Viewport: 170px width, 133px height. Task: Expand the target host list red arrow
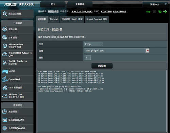(x=148, y=51)
